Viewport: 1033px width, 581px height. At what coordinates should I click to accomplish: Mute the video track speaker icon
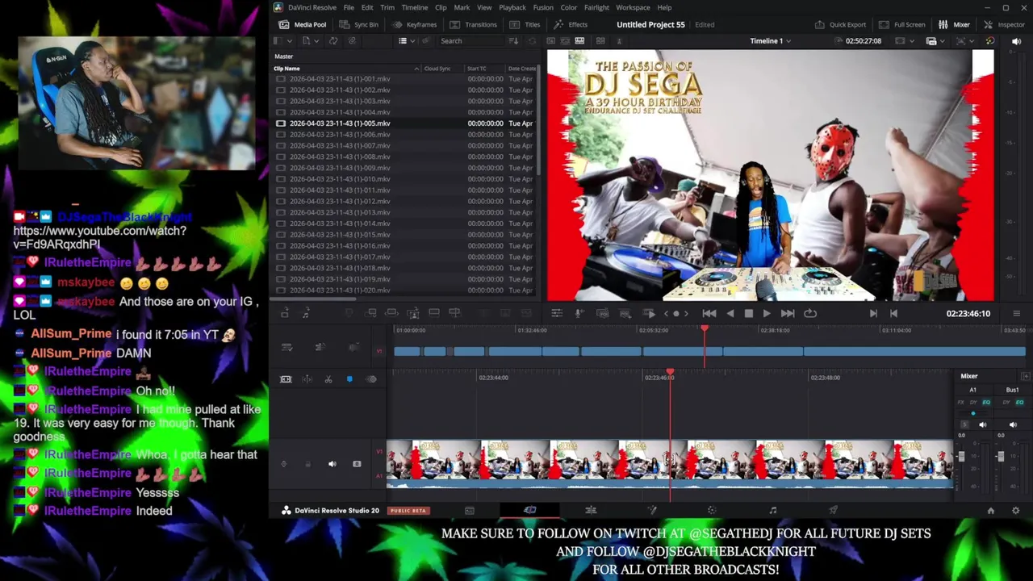332,464
